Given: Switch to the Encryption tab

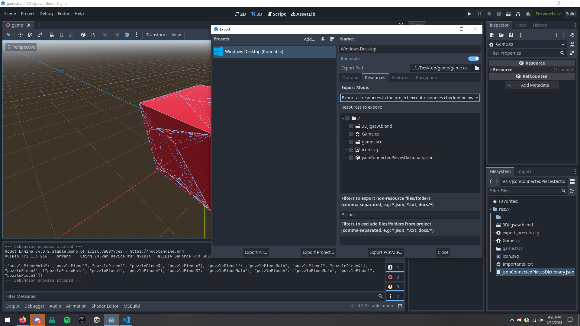Looking at the screenshot, I should point(426,78).
